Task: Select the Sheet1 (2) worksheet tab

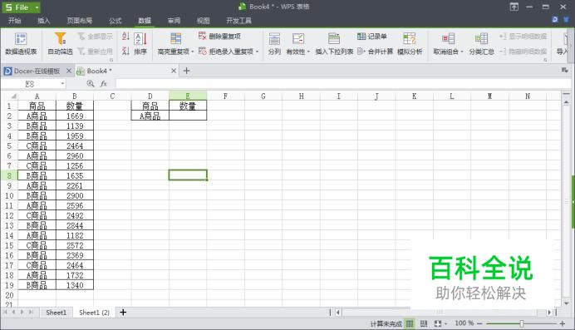Action: tap(94, 313)
